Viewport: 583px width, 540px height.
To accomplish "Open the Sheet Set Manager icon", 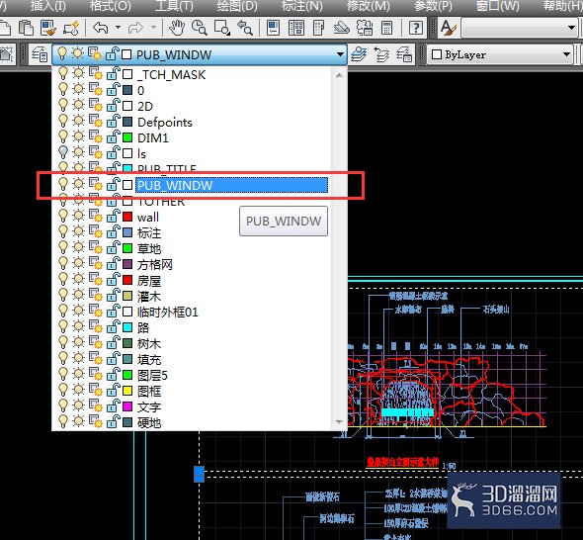I will point(341,28).
